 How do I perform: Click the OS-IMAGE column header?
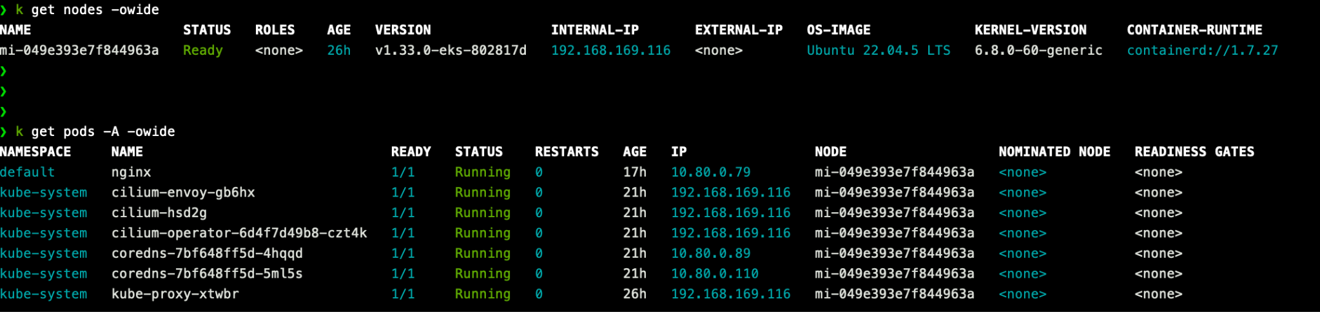click(839, 30)
